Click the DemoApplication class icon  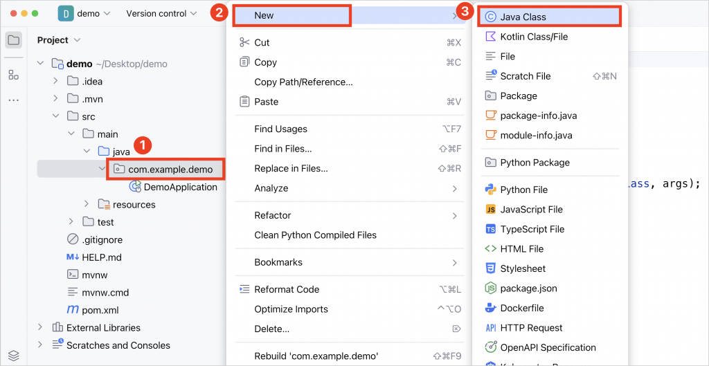[x=136, y=187]
